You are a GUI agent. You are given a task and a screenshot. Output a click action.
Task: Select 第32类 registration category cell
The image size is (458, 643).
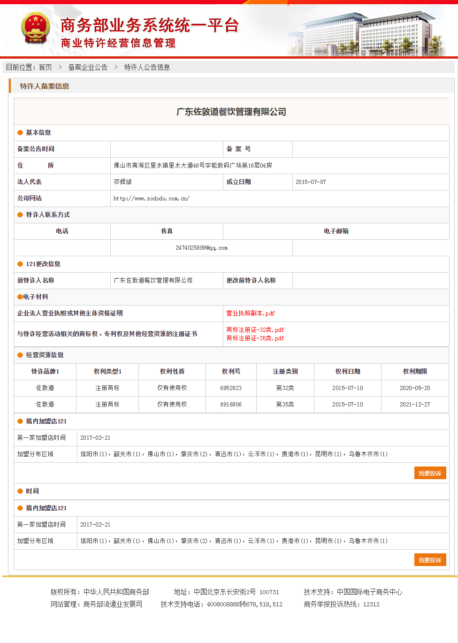click(285, 388)
